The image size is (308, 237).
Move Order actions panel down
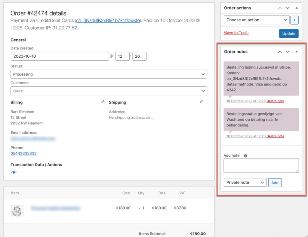[x=288, y=8]
